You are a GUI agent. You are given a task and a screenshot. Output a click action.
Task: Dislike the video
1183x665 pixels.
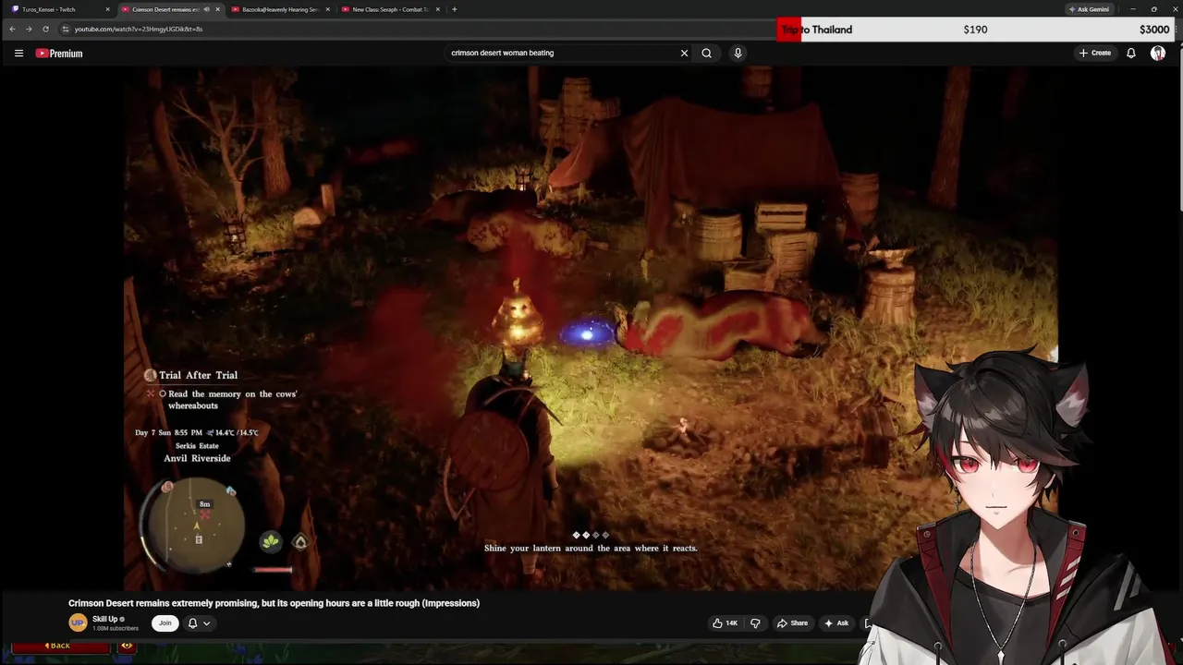(x=755, y=623)
